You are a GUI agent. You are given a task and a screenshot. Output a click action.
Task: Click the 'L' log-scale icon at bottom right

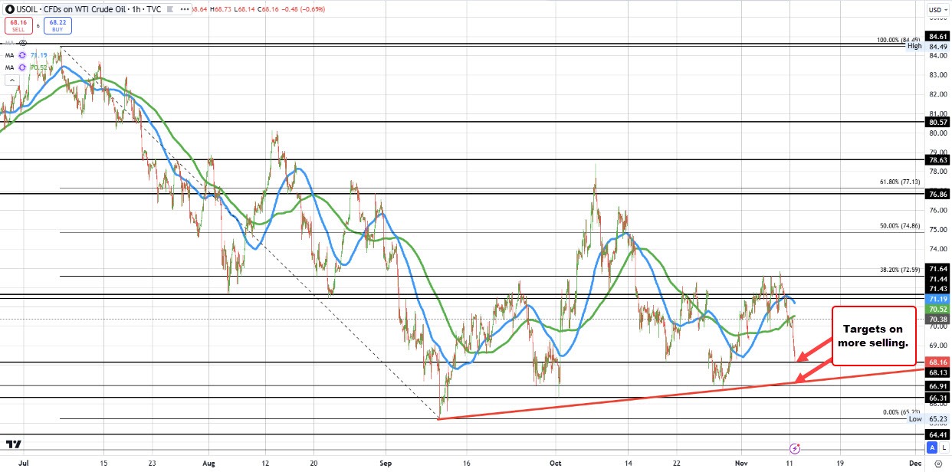945,448
